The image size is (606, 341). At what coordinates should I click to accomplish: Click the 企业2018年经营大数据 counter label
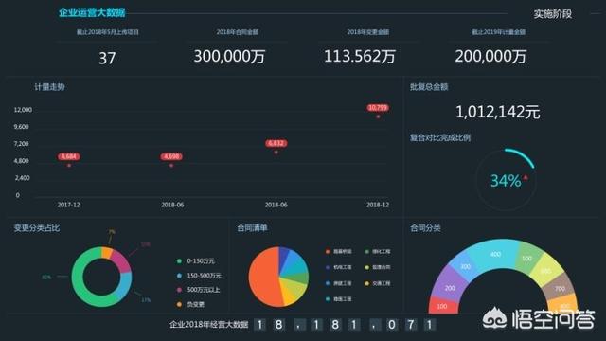[x=208, y=325]
